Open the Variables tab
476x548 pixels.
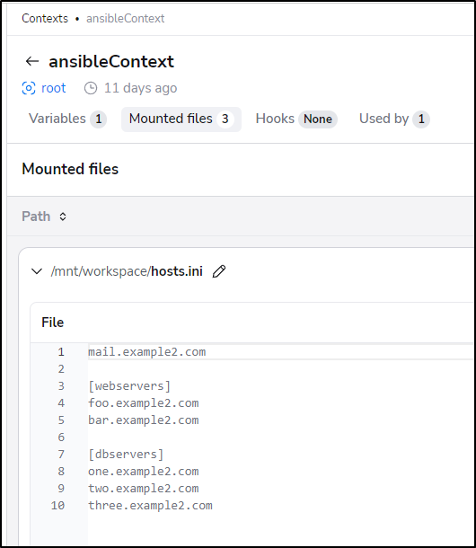[67, 119]
